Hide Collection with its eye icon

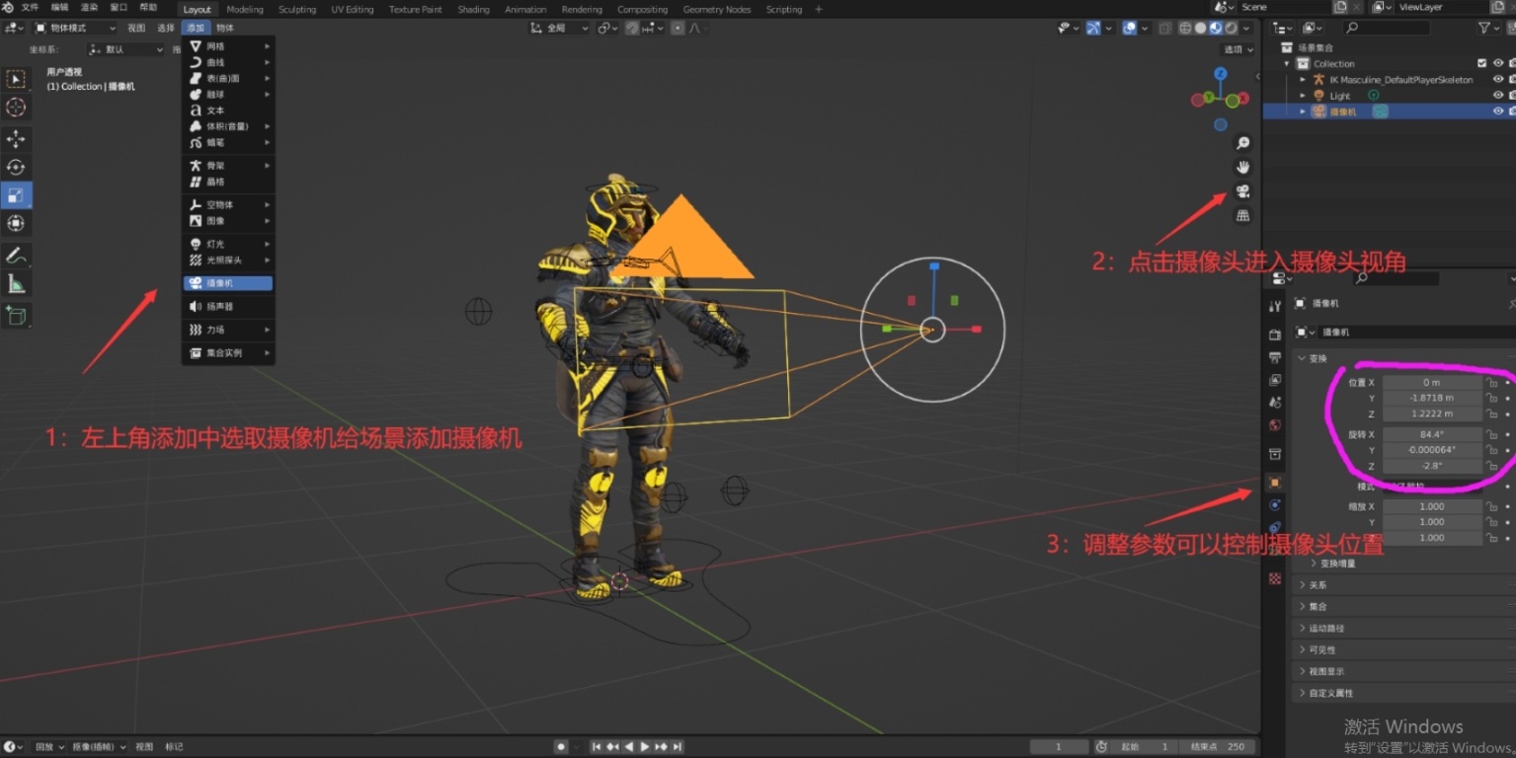tap(1498, 63)
